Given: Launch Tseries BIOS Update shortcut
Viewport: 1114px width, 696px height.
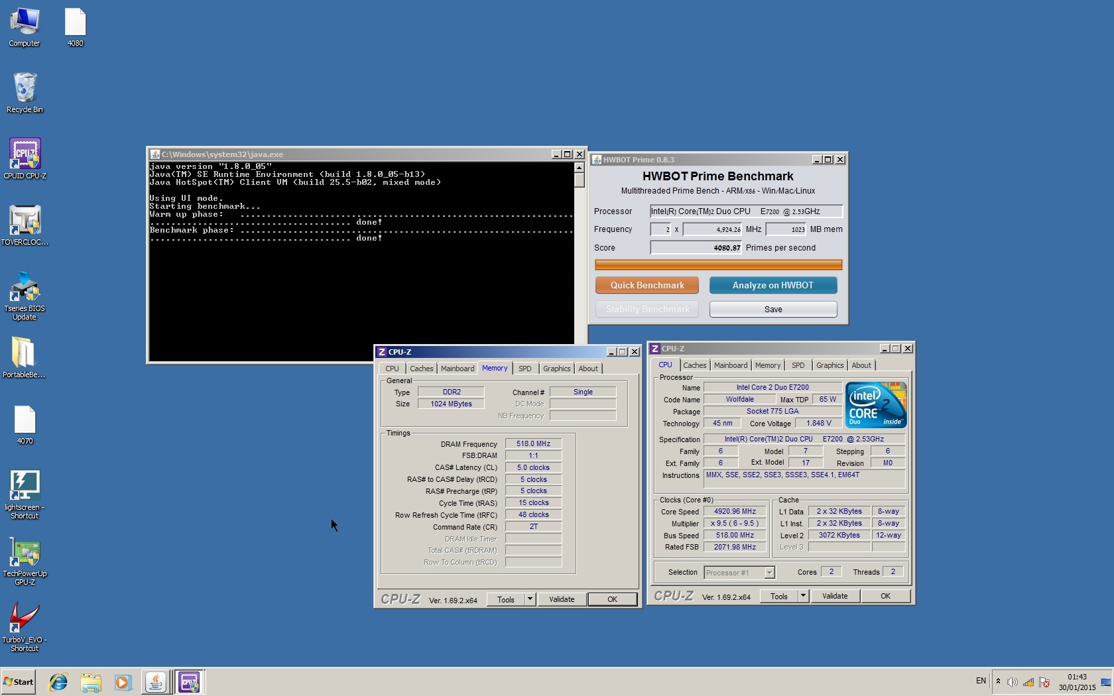Looking at the screenshot, I should [25, 296].
